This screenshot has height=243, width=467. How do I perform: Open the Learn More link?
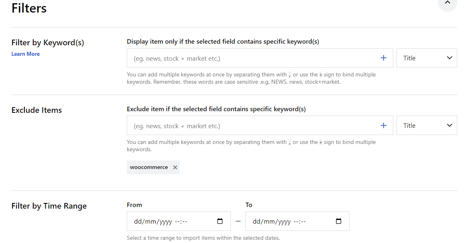25,53
